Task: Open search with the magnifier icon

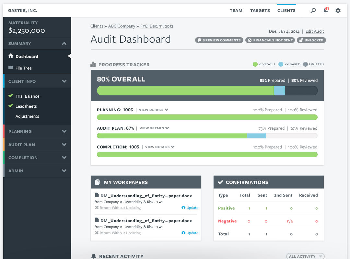Action: 313,10
